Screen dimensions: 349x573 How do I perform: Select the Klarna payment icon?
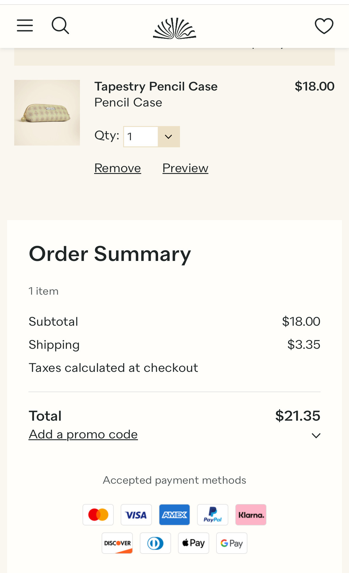[251, 515]
